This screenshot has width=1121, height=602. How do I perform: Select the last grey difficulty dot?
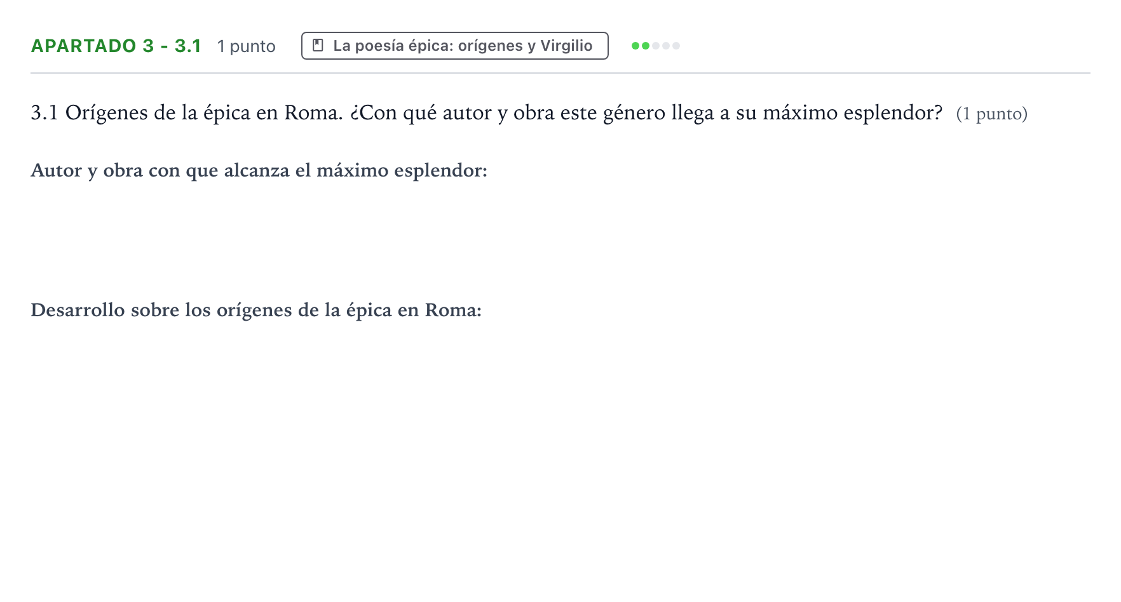pyautogui.click(x=676, y=46)
